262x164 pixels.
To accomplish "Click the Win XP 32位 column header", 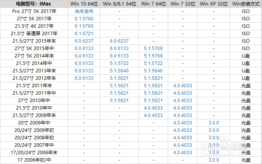I will pyautogui.click(x=214, y=4).
